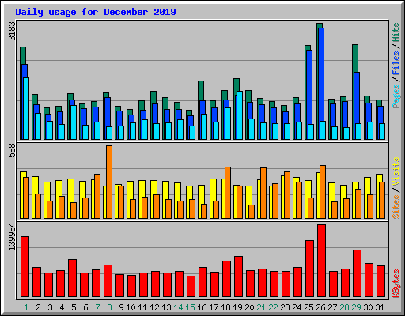Screen dimensions: 405x316
Task: Click the 588 axis maximum label
Action: [x=12, y=151]
